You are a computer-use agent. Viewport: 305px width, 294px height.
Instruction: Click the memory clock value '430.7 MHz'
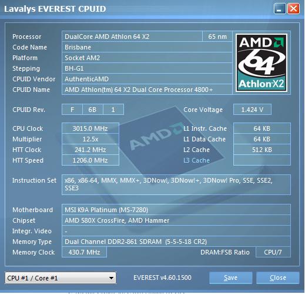(84, 252)
